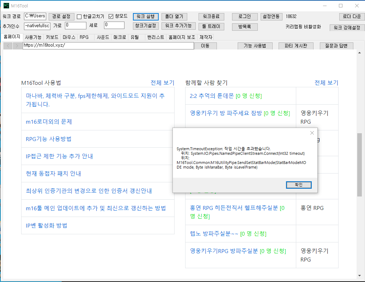Toggle the 한글고치기 checkbox
Viewport: 365px width, 282px height.
(79, 17)
